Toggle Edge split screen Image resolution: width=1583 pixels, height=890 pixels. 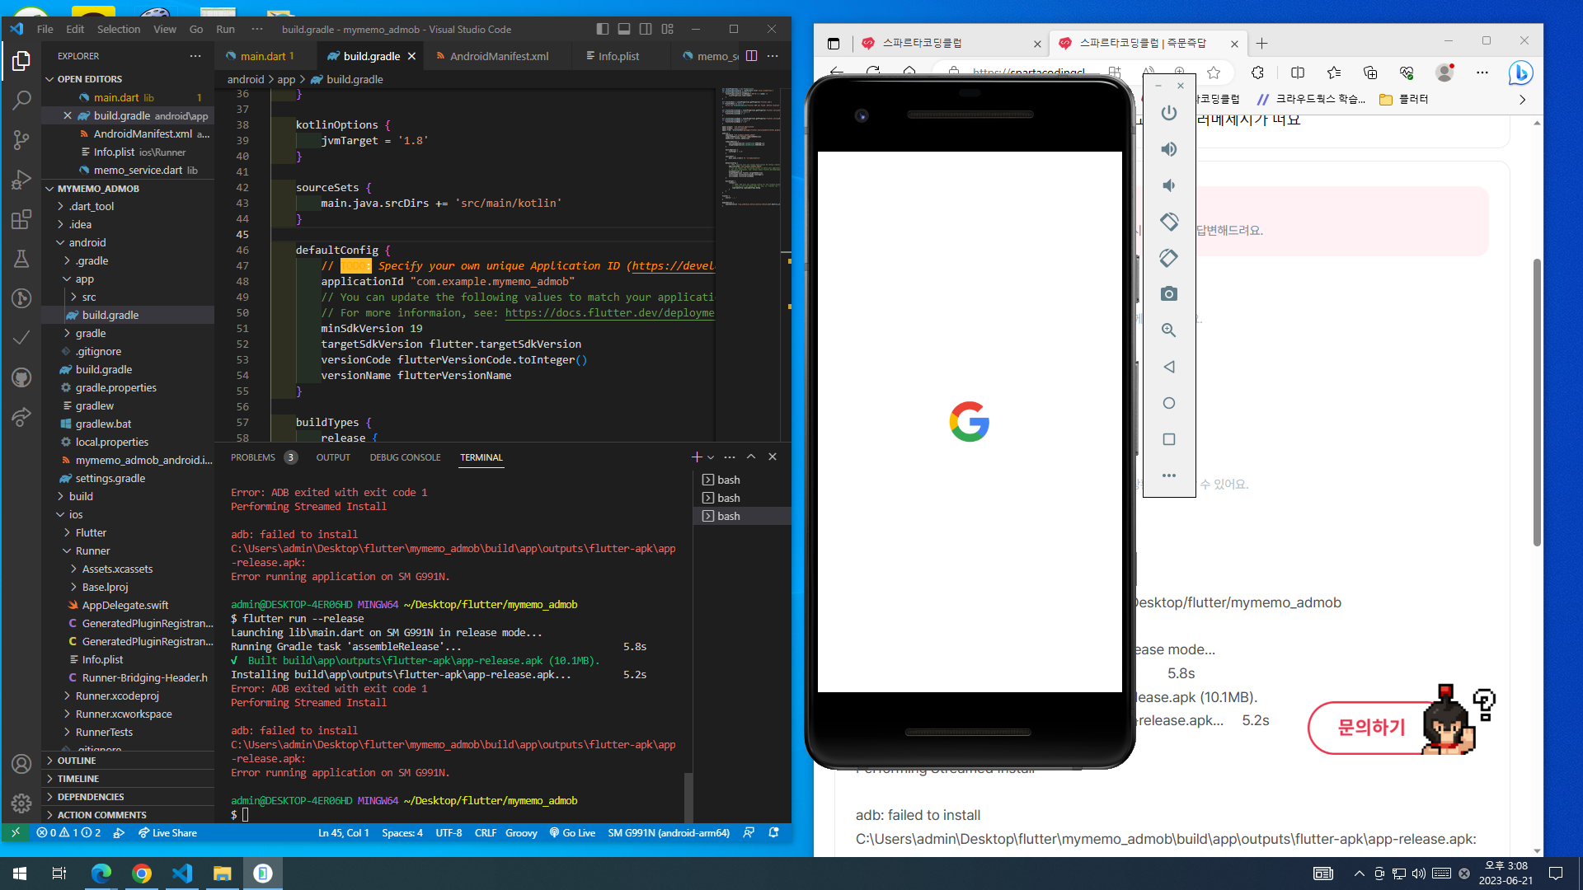tap(1298, 73)
